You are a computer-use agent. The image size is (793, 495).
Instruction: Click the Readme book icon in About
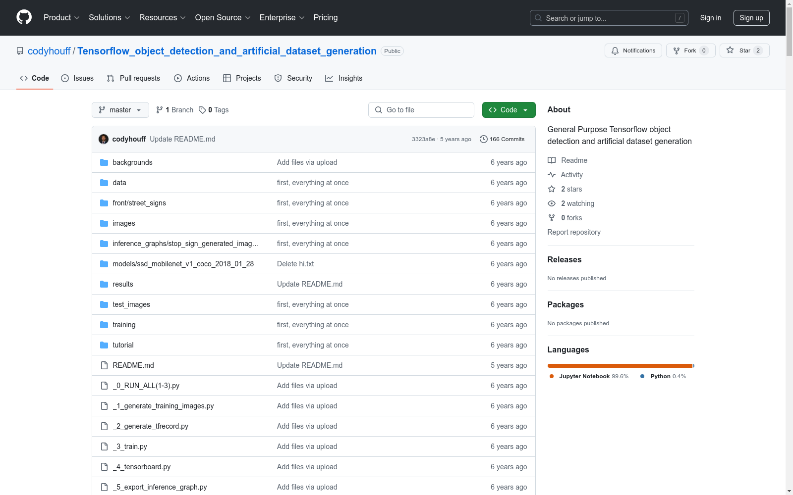pyautogui.click(x=552, y=160)
